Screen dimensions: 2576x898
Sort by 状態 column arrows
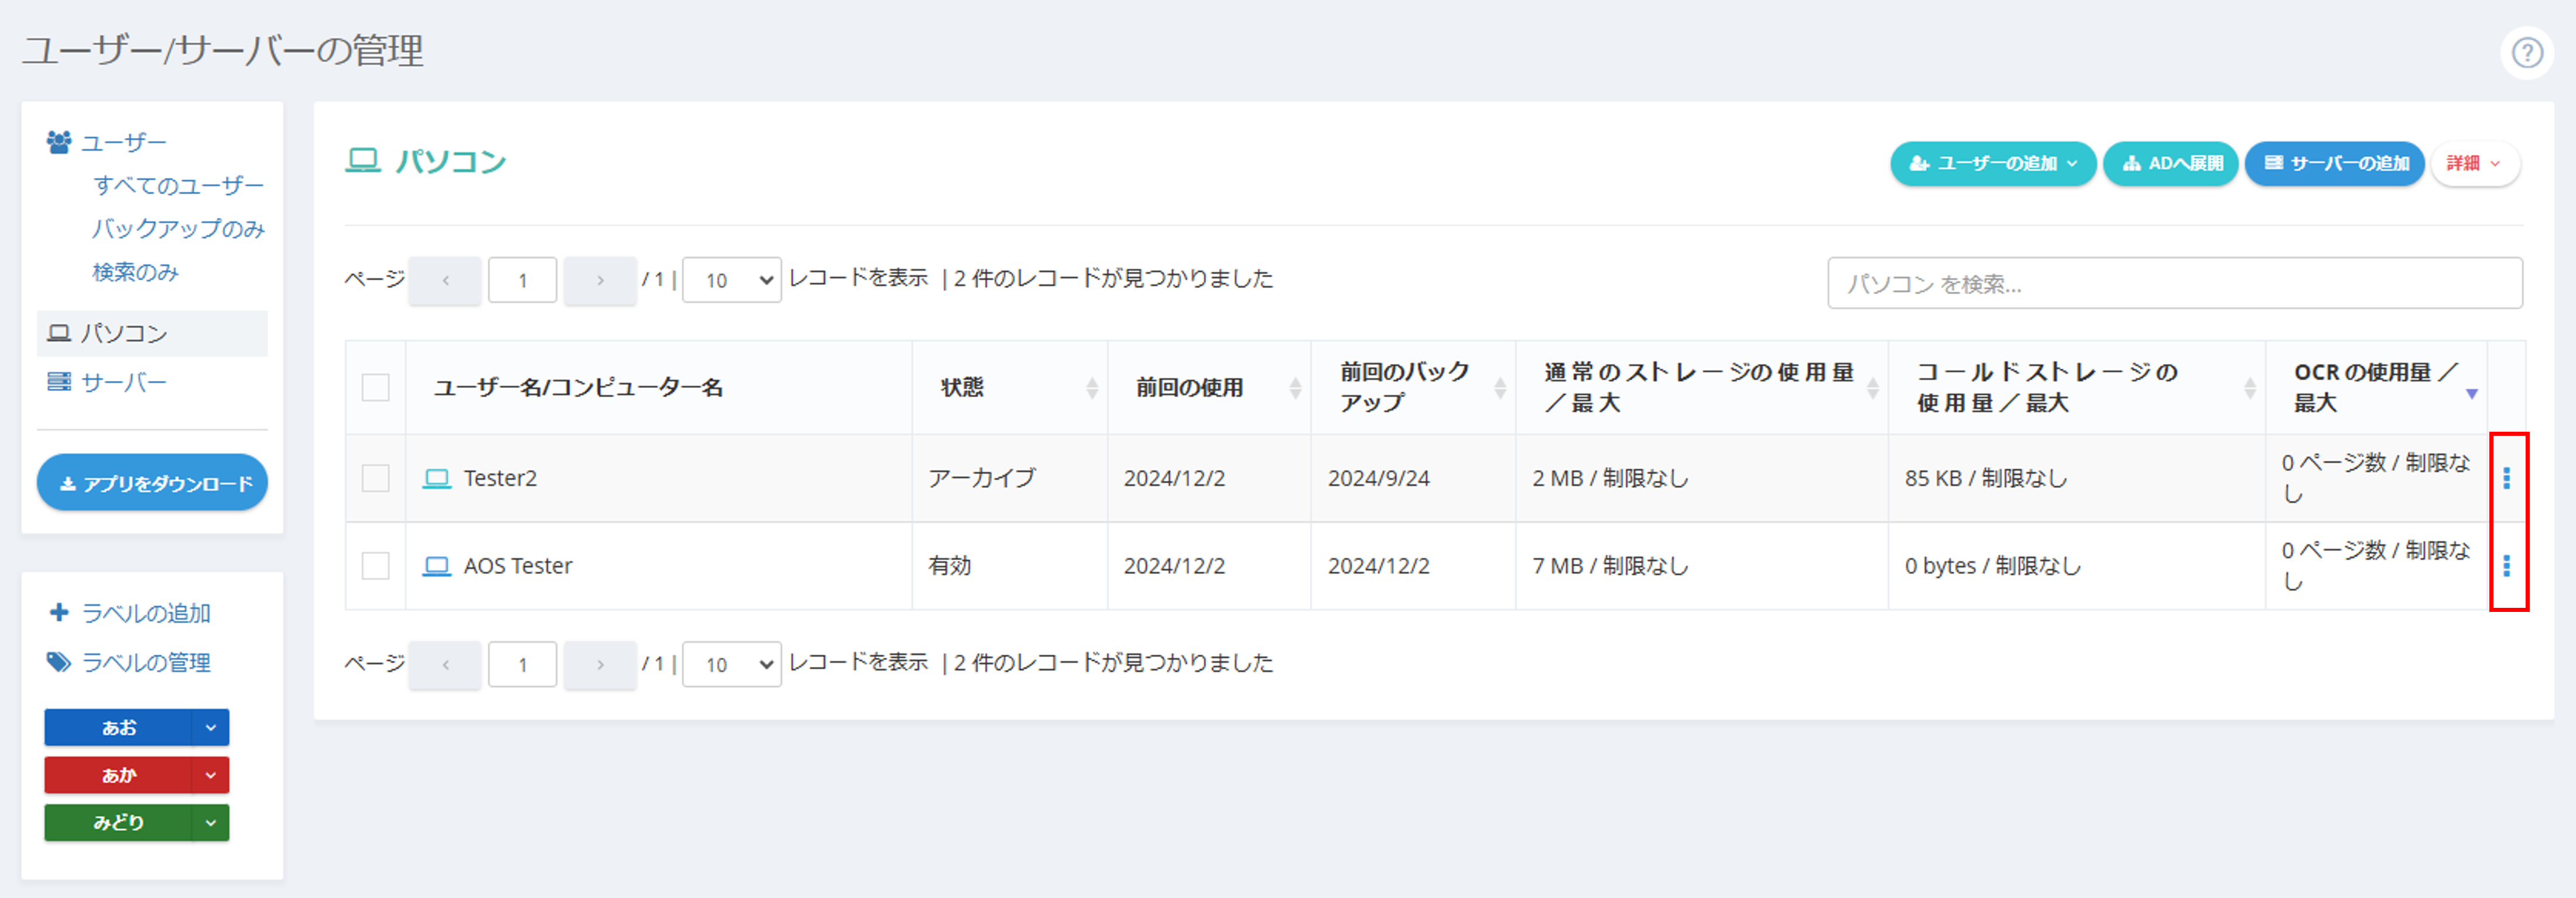(1091, 387)
